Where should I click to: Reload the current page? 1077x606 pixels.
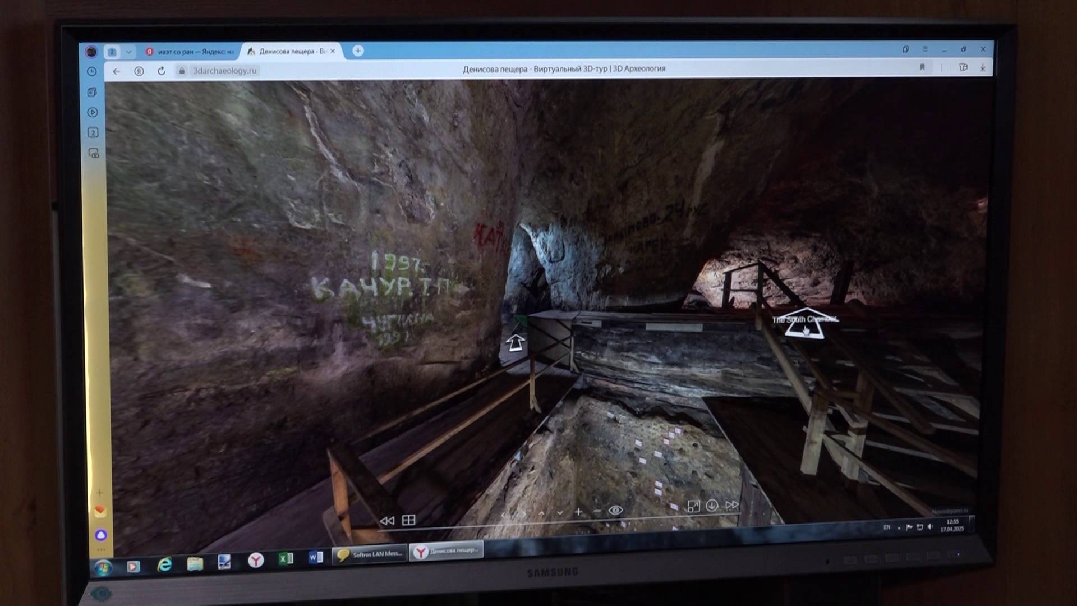(162, 71)
